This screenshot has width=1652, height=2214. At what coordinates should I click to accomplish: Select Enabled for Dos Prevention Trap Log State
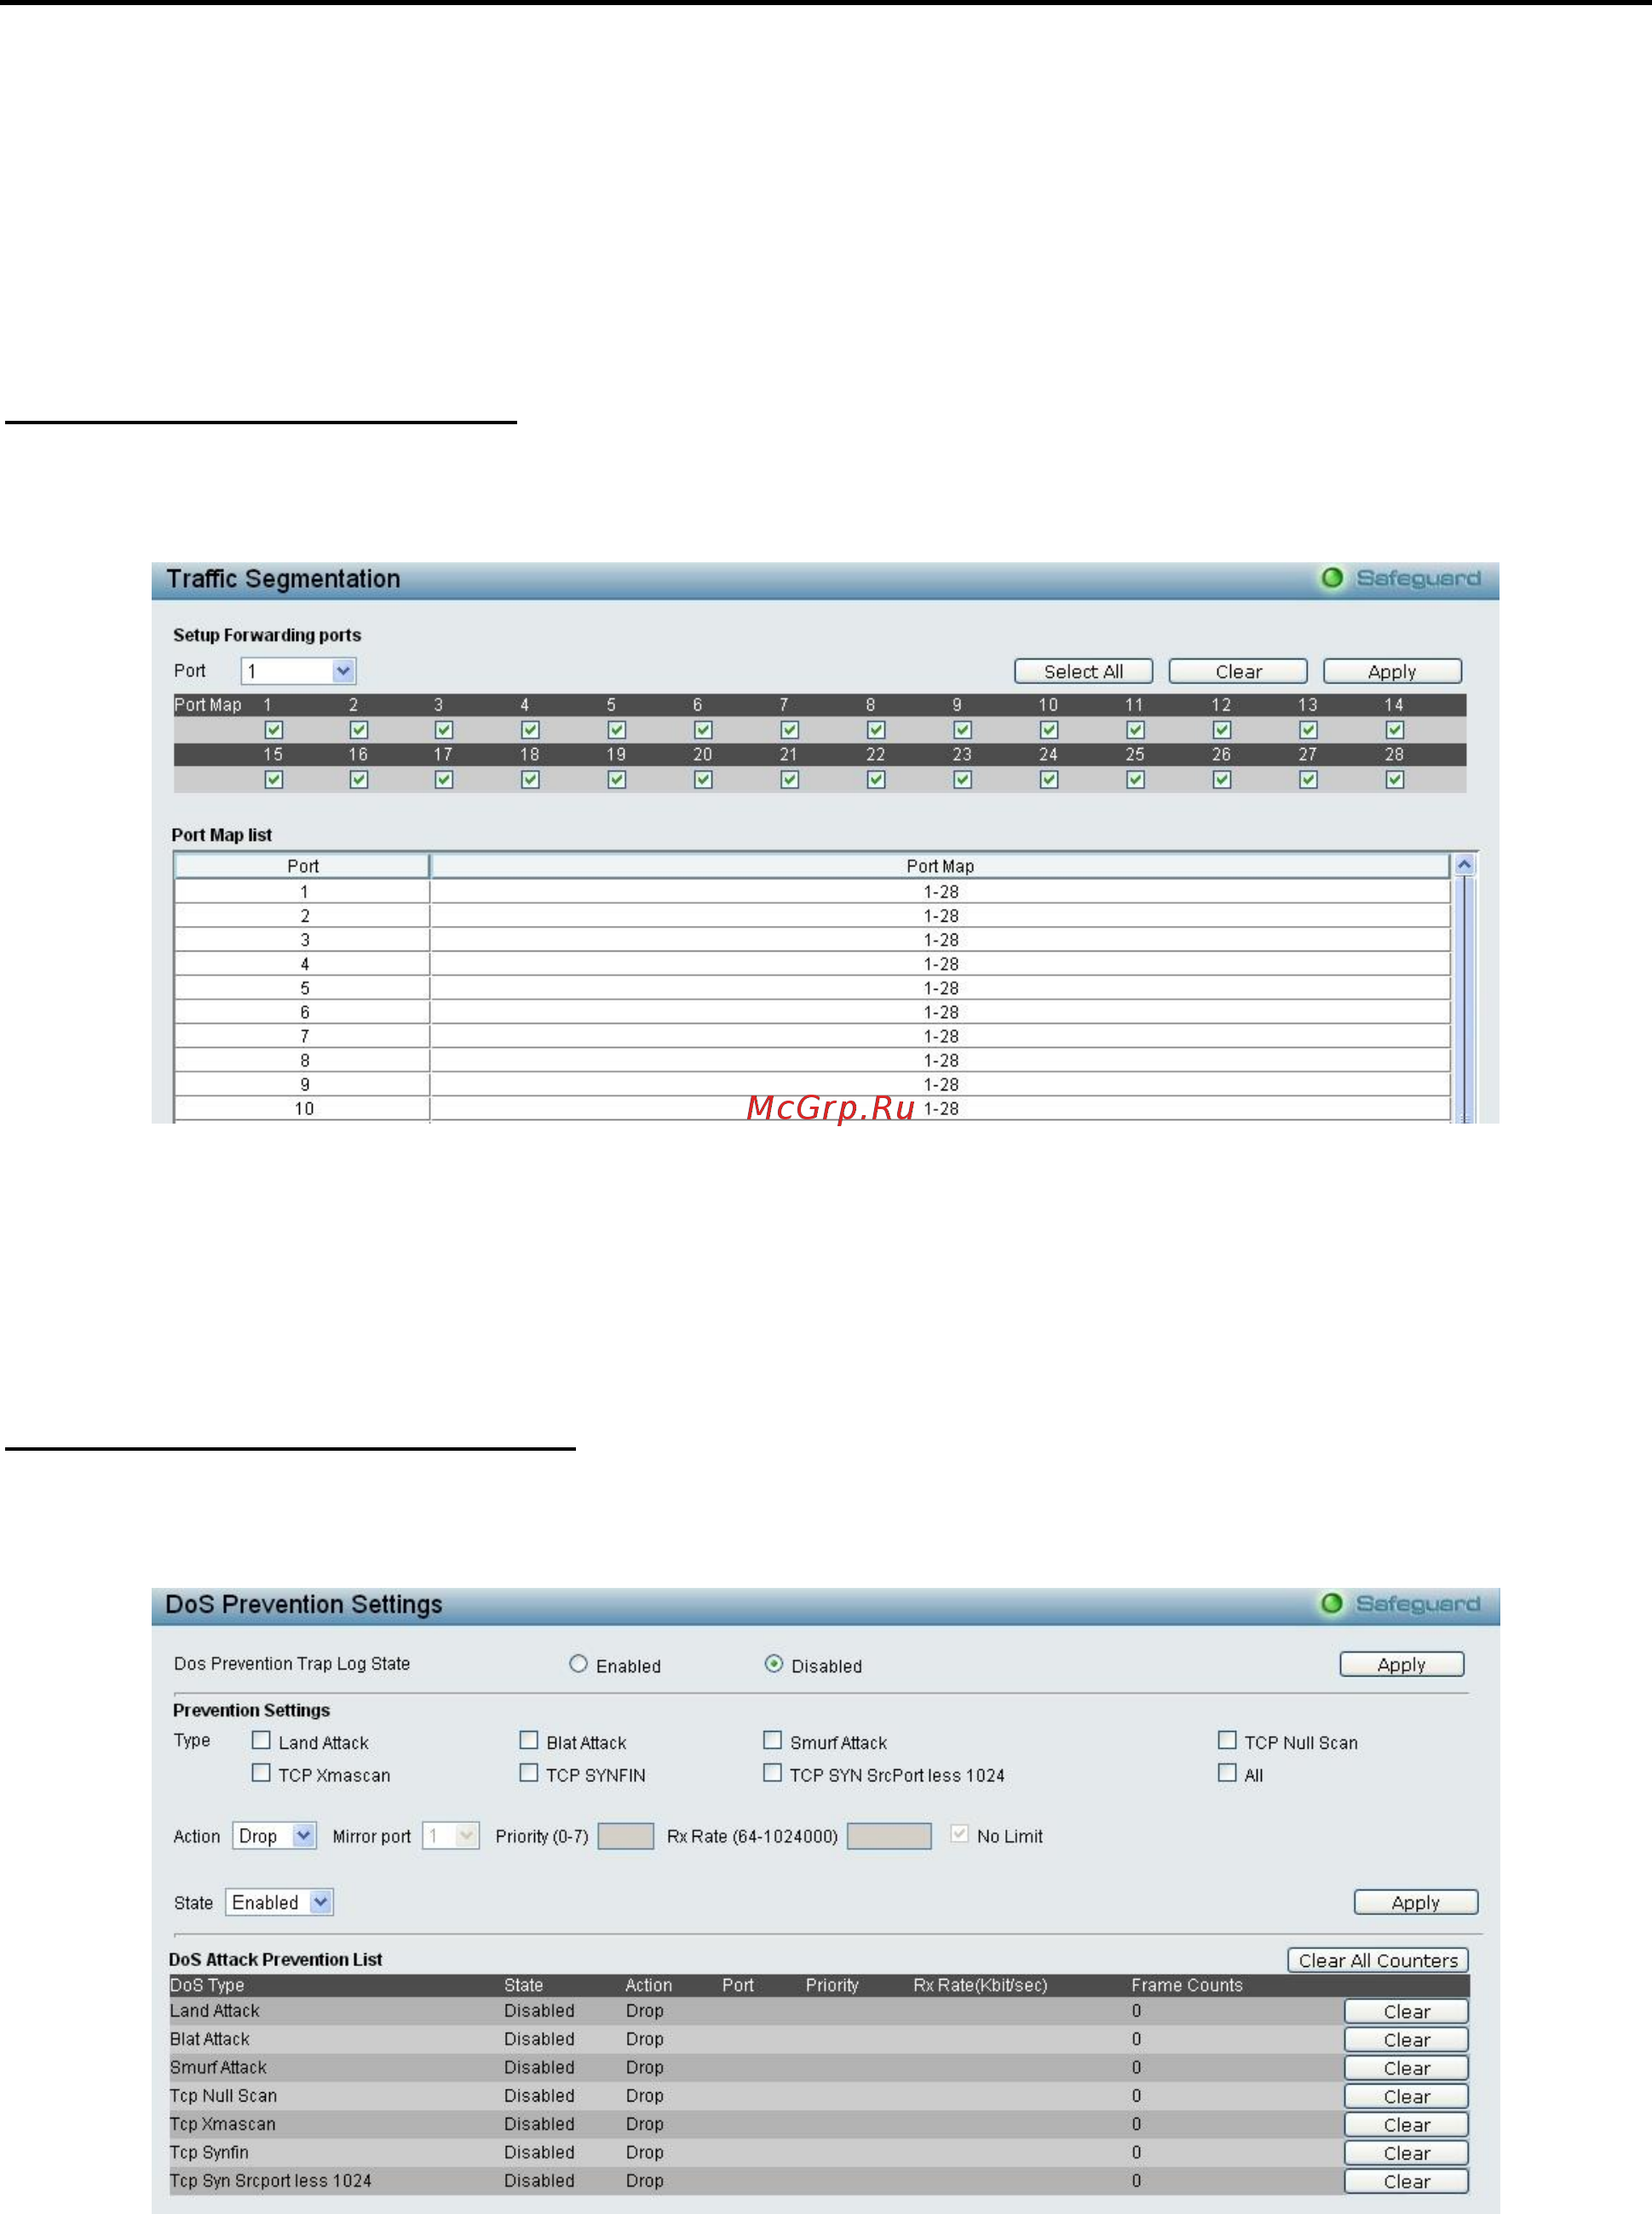578,1663
